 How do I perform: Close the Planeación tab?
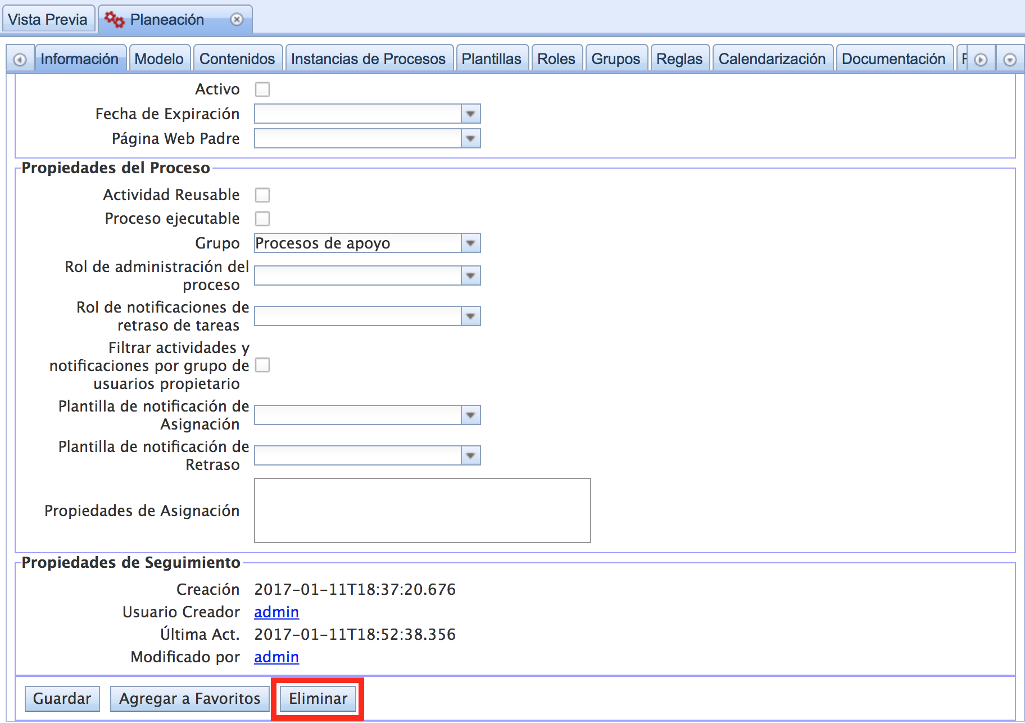tap(237, 20)
